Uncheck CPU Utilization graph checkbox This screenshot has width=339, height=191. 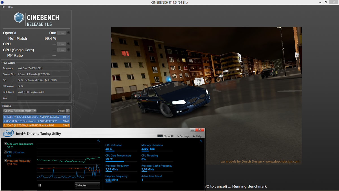click(x=5, y=152)
